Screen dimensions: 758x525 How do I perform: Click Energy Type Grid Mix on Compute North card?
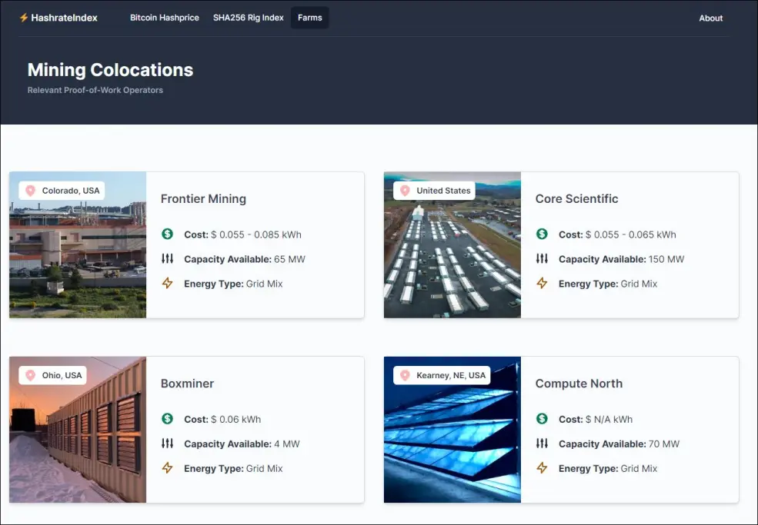pyautogui.click(x=608, y=468)
